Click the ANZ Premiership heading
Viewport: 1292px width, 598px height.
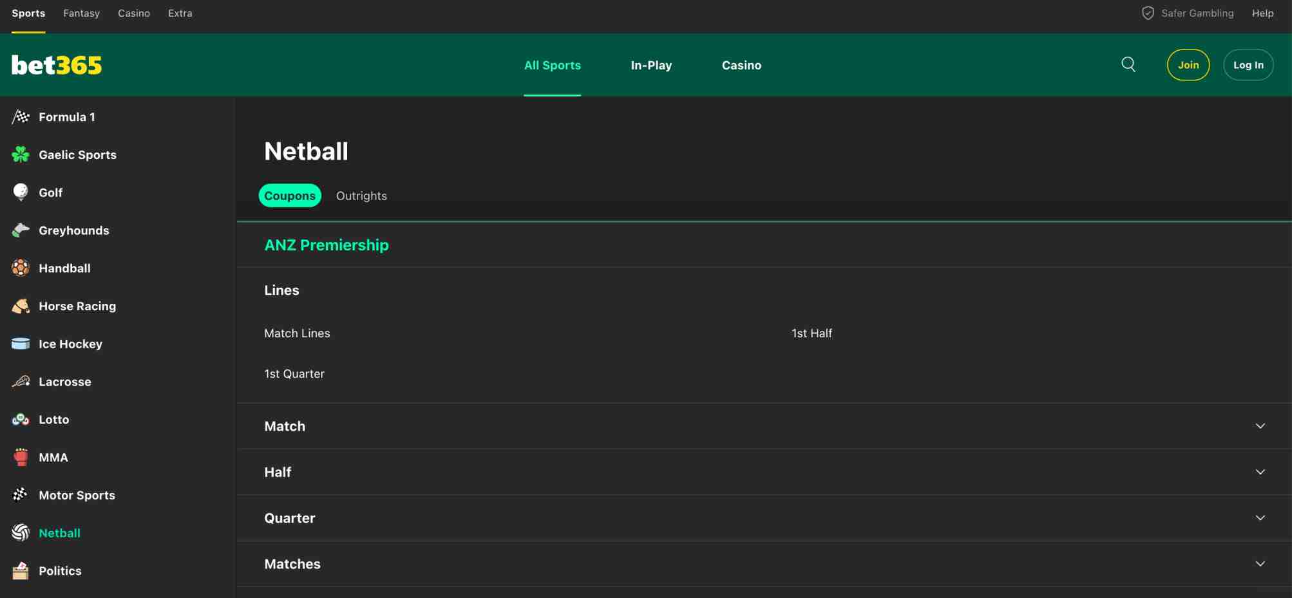coord(327,245)
